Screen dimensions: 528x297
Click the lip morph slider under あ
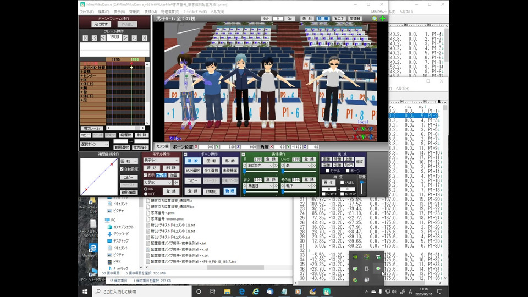tap(299, 172)
